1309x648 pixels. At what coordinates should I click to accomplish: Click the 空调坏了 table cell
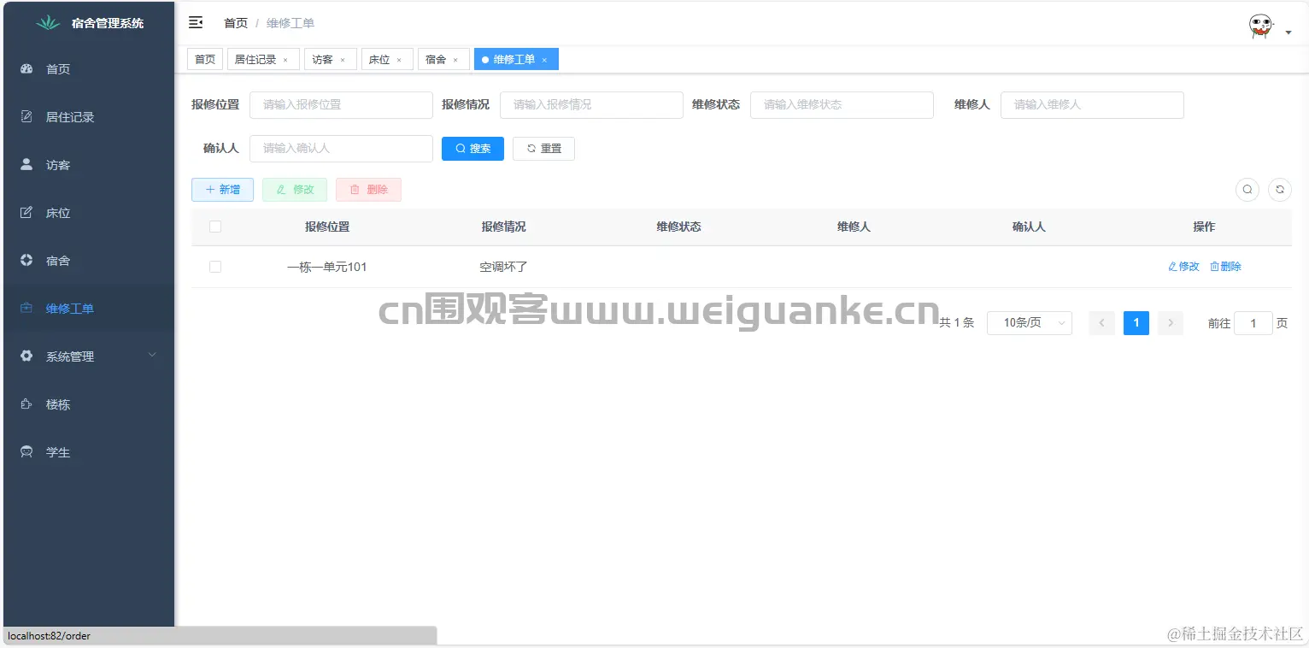point(503,267)
